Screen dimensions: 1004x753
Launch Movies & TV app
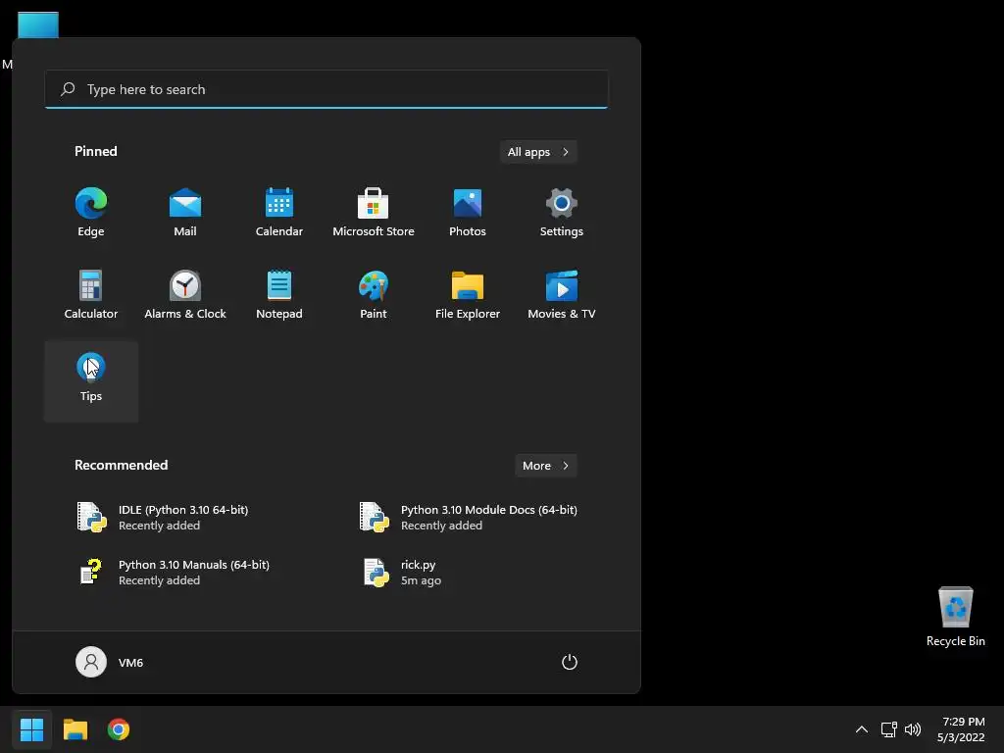pos(562,295)
